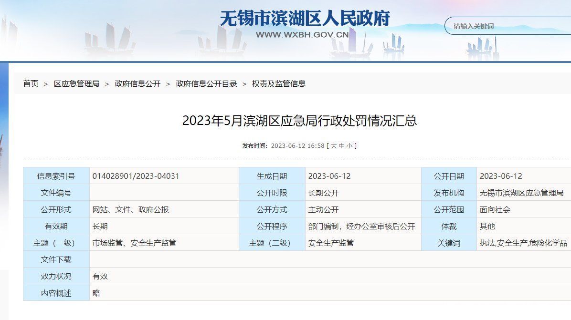Screen dimensions: 571x320
Task: Set font size to 小
Action: click(349, 146)
